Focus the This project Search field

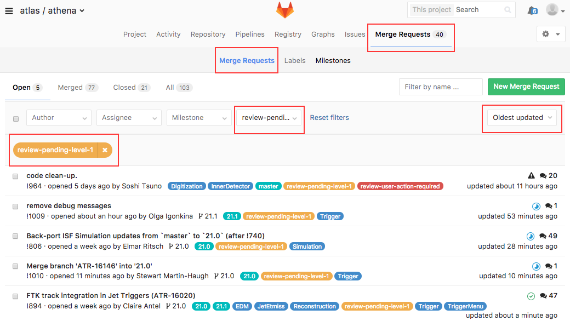click(461, 10)
